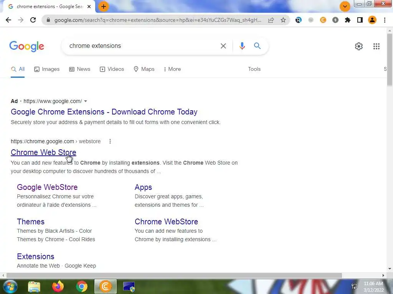Submit the search with the magnifier icon
The height and width of the screenshot is (294, 393).
257,46
